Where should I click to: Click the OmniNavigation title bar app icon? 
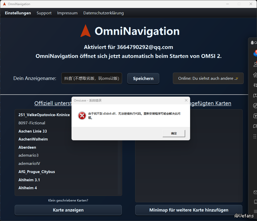click(x=4, y=4)
